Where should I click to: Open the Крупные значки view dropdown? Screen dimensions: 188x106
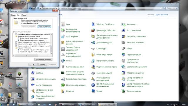click(x=162, y=15)
